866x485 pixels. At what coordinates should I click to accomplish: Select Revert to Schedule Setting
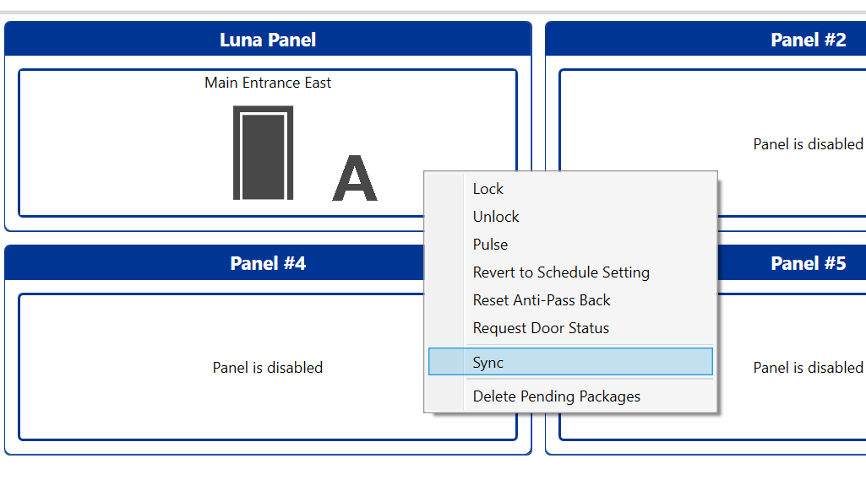click(561, 272)
